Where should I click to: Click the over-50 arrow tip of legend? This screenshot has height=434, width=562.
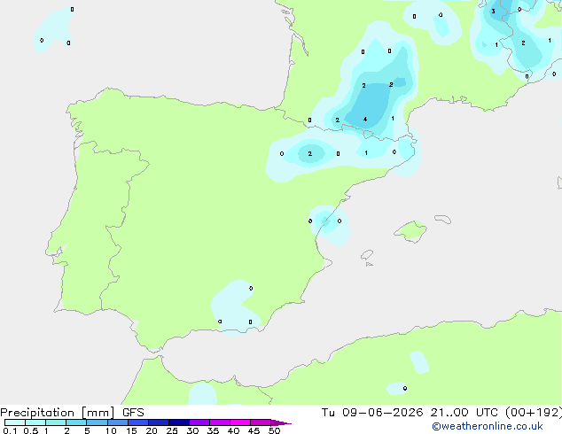281,422
